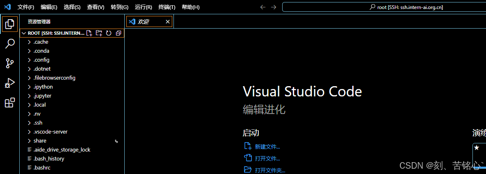Open the .bashrc file
The height and width of the screenshot is (174, 486).
(72, 168)
